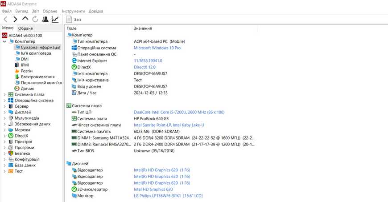This screenshot has width=388, height=202.
Task: Open the 11.3636.19041.0 Internet Explorer link
Action: coord(148,61)
